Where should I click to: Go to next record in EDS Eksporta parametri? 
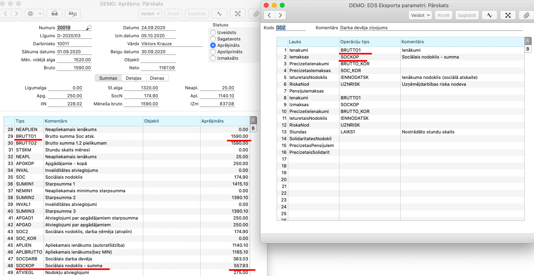280,15
